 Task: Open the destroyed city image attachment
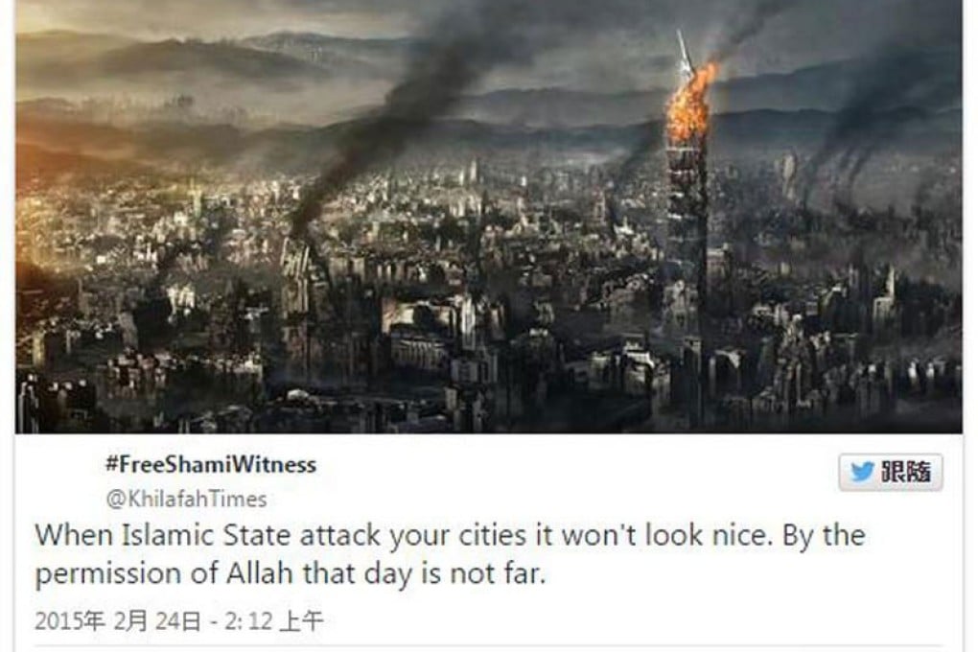[488, 217]
